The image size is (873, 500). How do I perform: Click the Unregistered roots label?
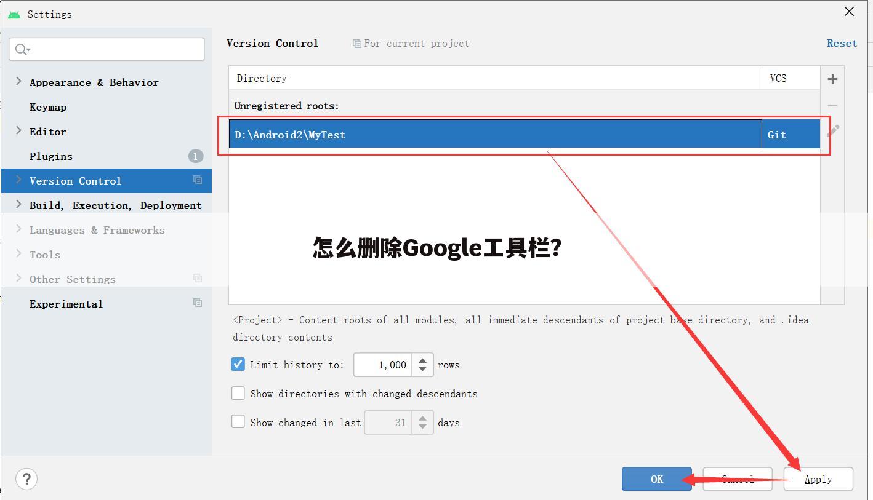tap(287, 106)
